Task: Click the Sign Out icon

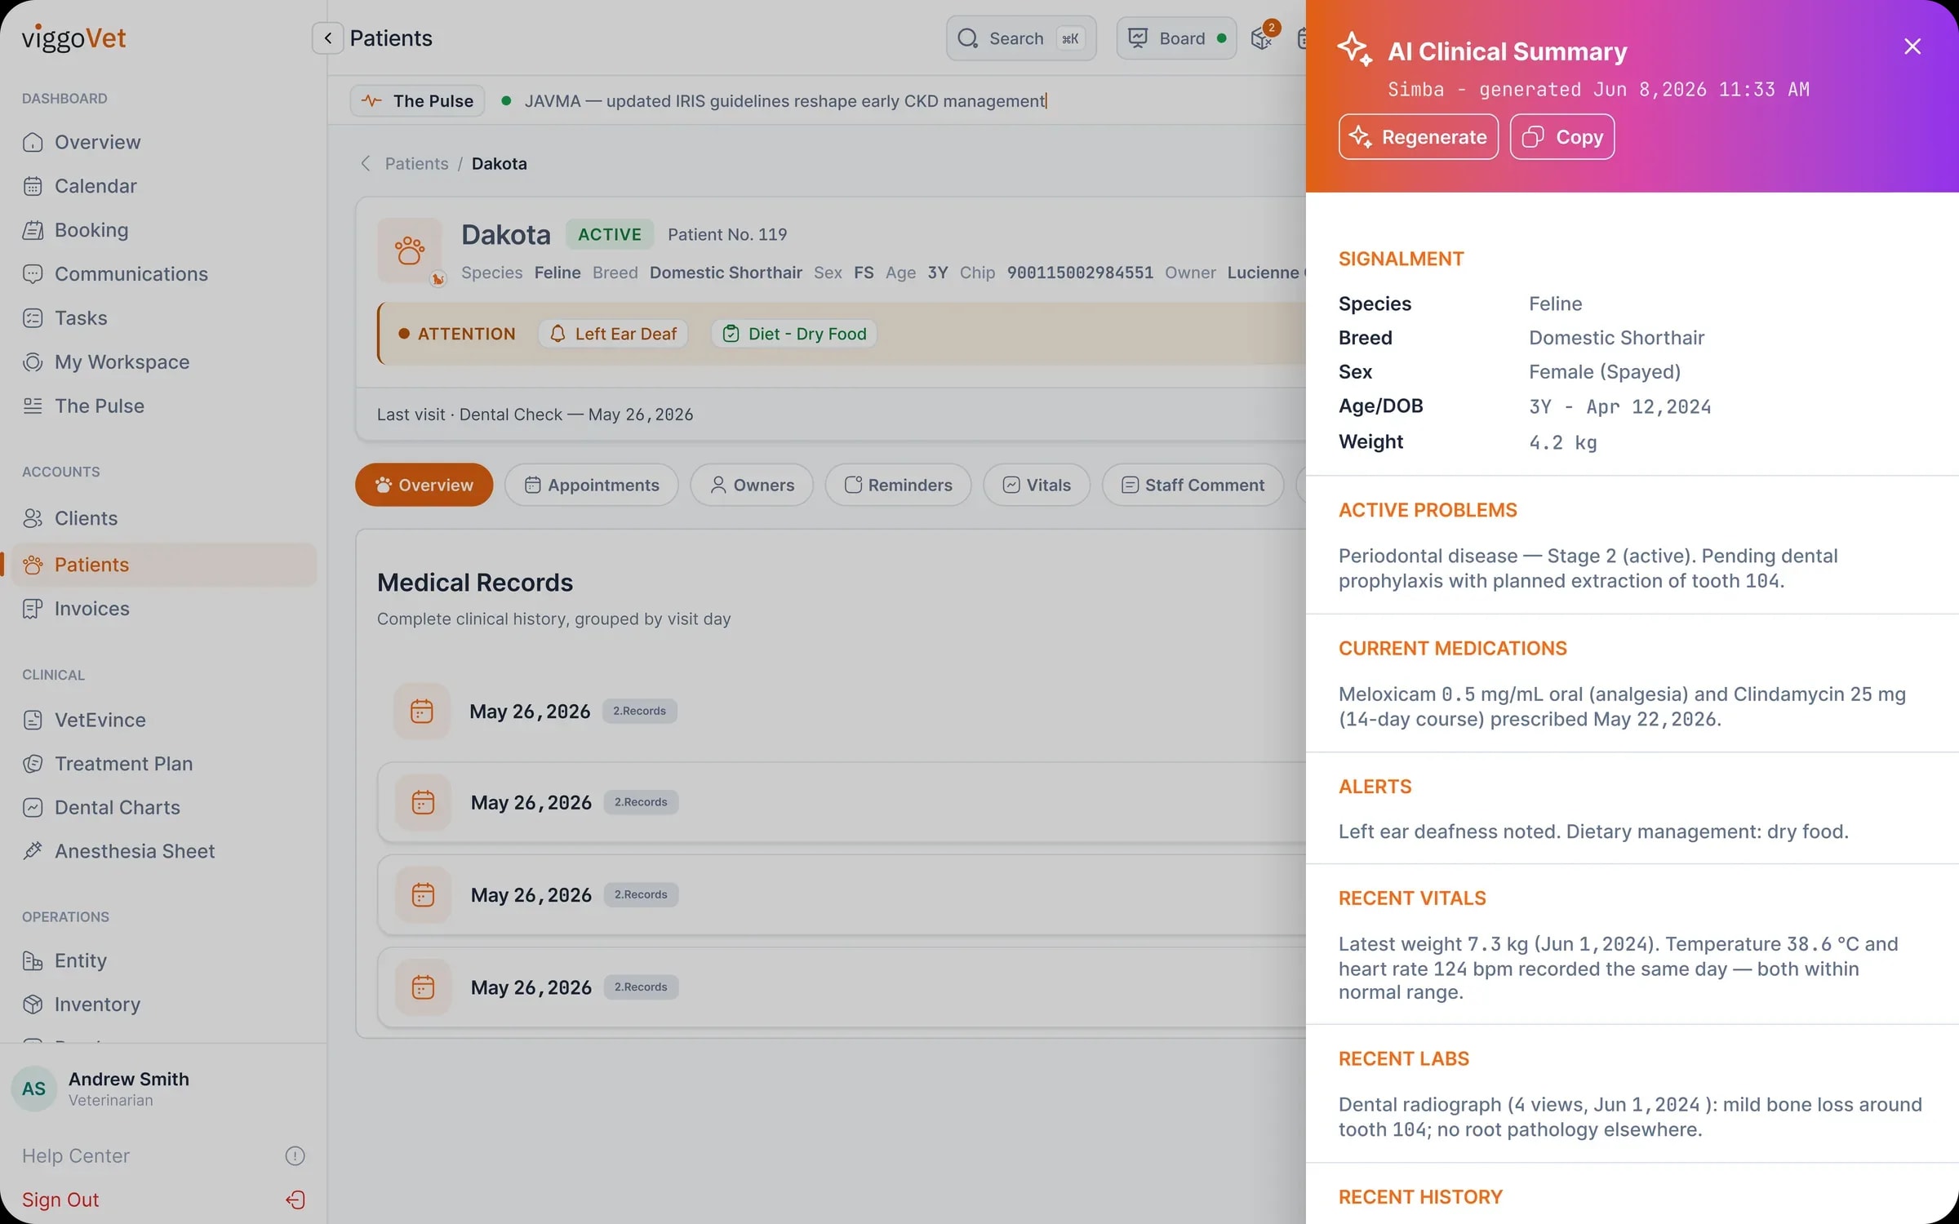Action: click(295, 1200)
